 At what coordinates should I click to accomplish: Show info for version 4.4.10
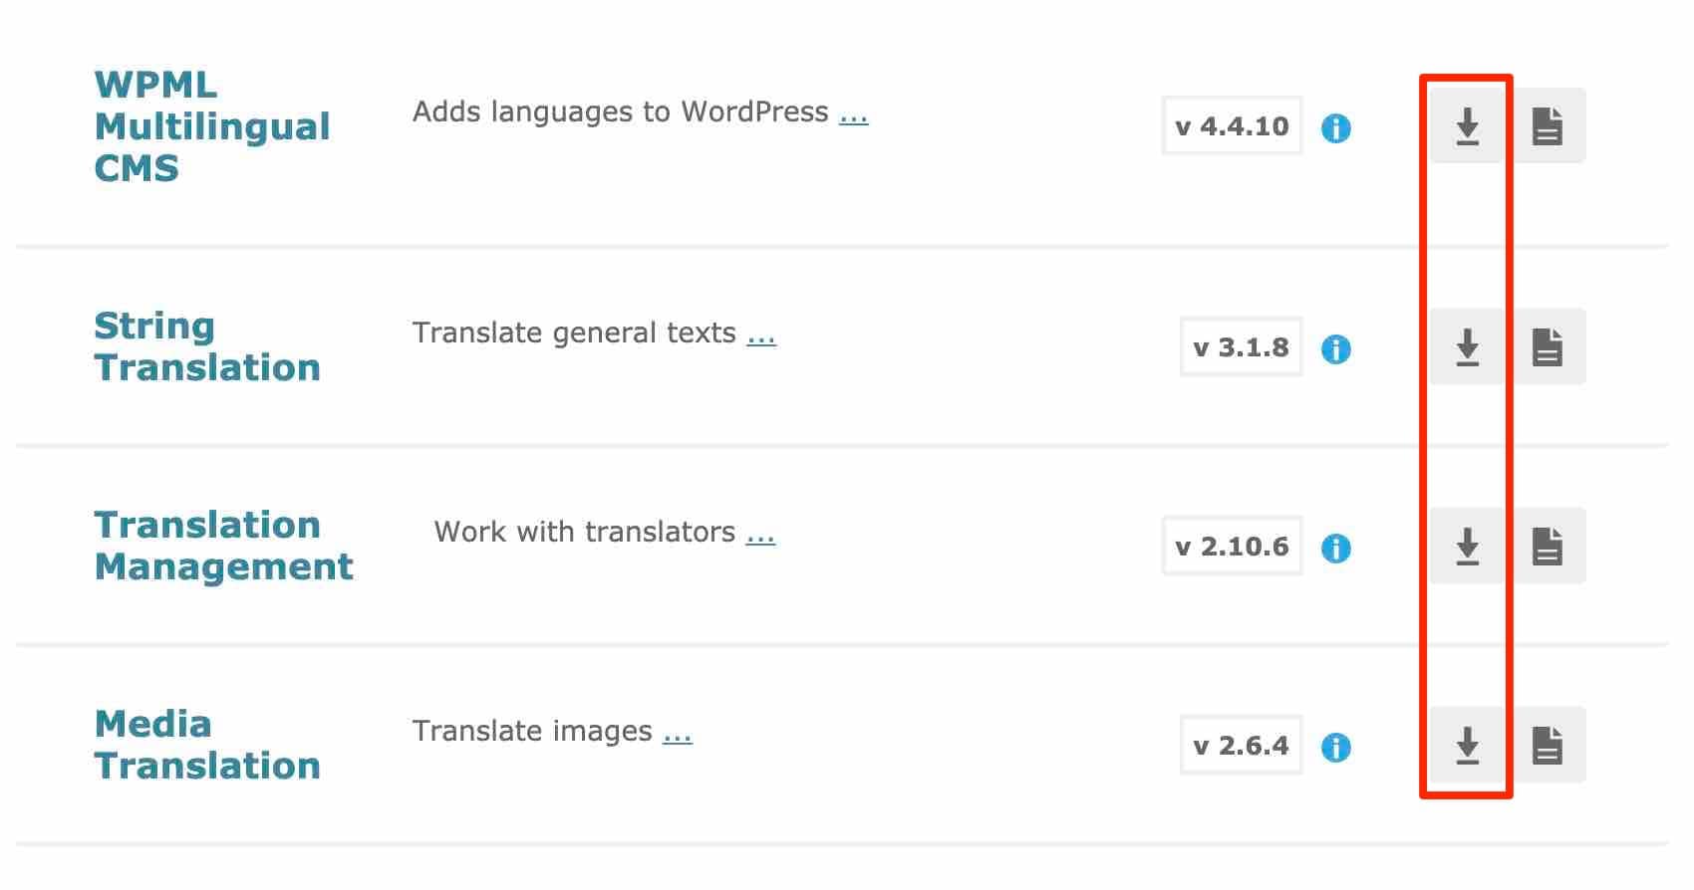tap(1336, 128)
